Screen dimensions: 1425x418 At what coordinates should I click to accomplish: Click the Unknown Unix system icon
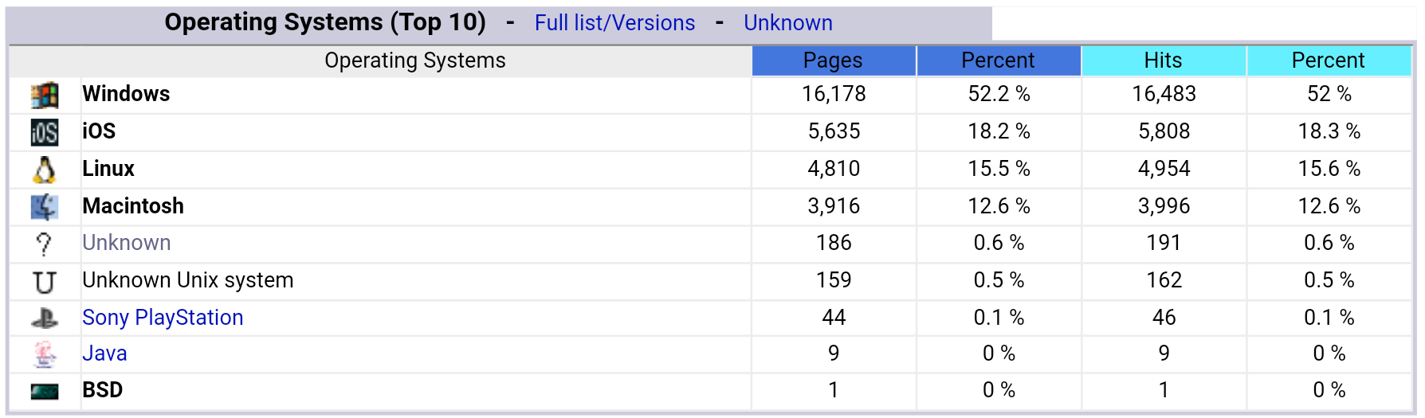point(45,281)
